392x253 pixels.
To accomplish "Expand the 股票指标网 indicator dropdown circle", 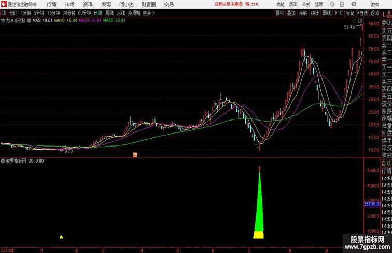I will [x=3, y=161].
